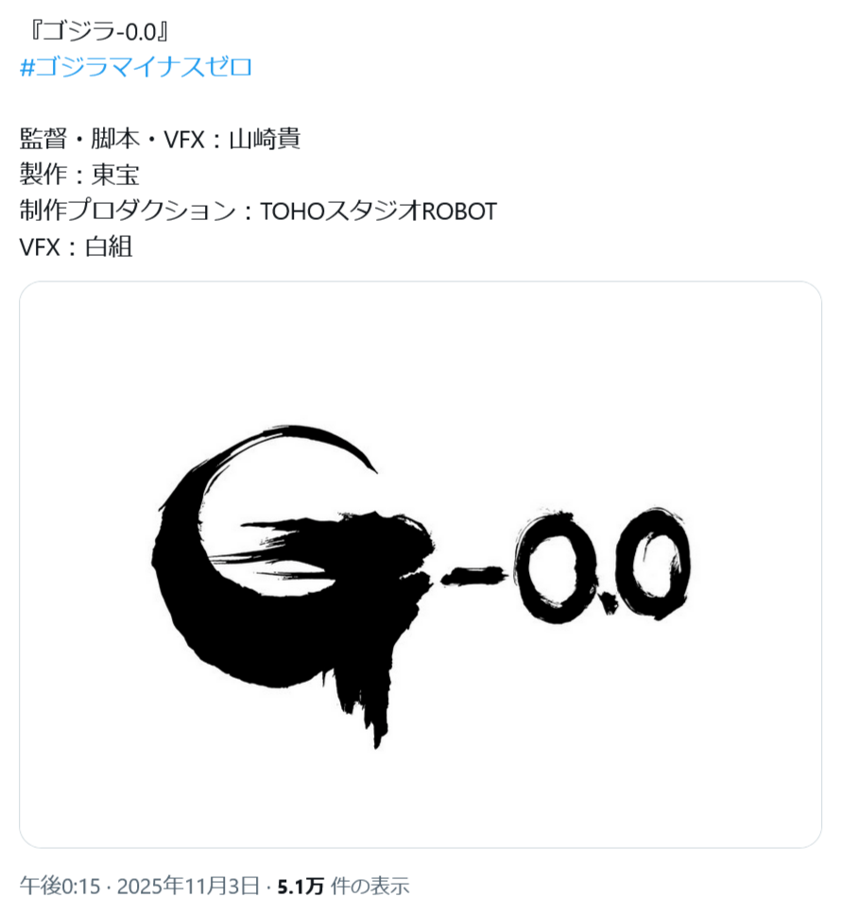Click the TOHOスタジオROBOT text
The height and width of the screenshot is (914, 841).
(379, 211)
